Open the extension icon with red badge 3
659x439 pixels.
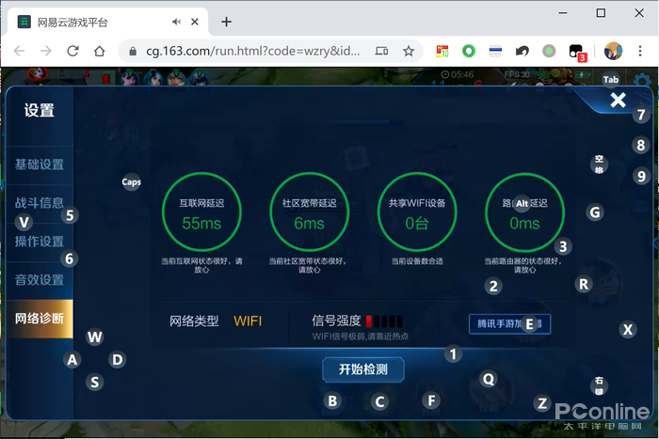[577, 53]
